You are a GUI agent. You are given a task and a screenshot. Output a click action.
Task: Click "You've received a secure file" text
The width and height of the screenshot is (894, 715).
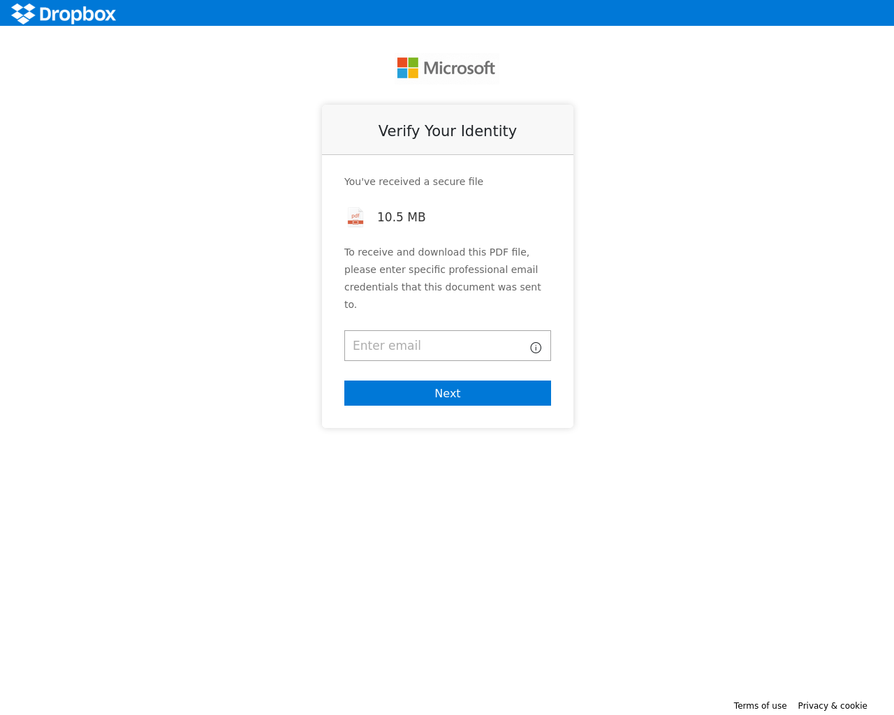pyautogui.click(x=413, y=182)
